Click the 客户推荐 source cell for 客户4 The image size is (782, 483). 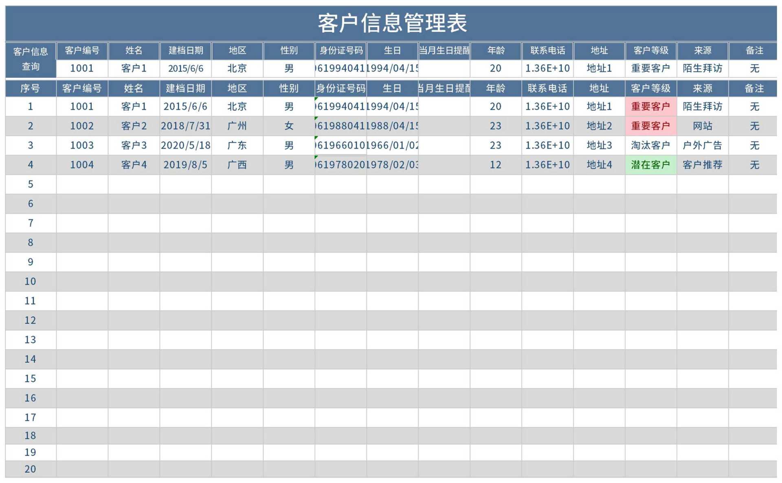click(703, 165)
